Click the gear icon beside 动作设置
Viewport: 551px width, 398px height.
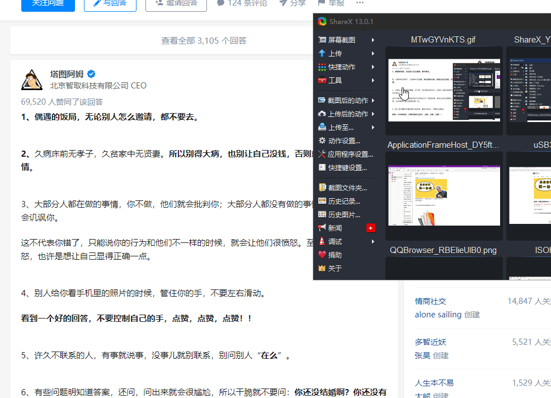322,141
